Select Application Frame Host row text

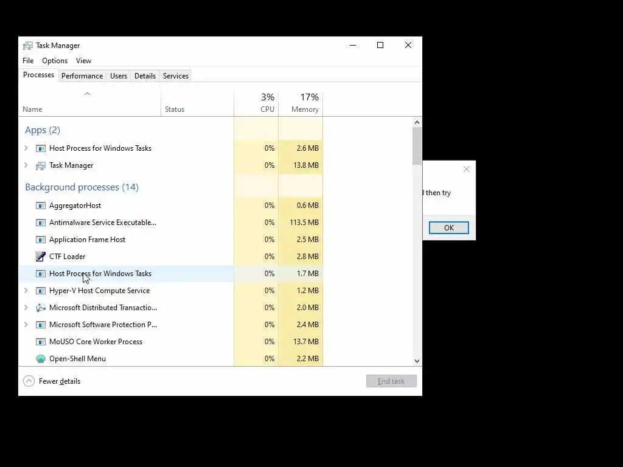[88, 240]
